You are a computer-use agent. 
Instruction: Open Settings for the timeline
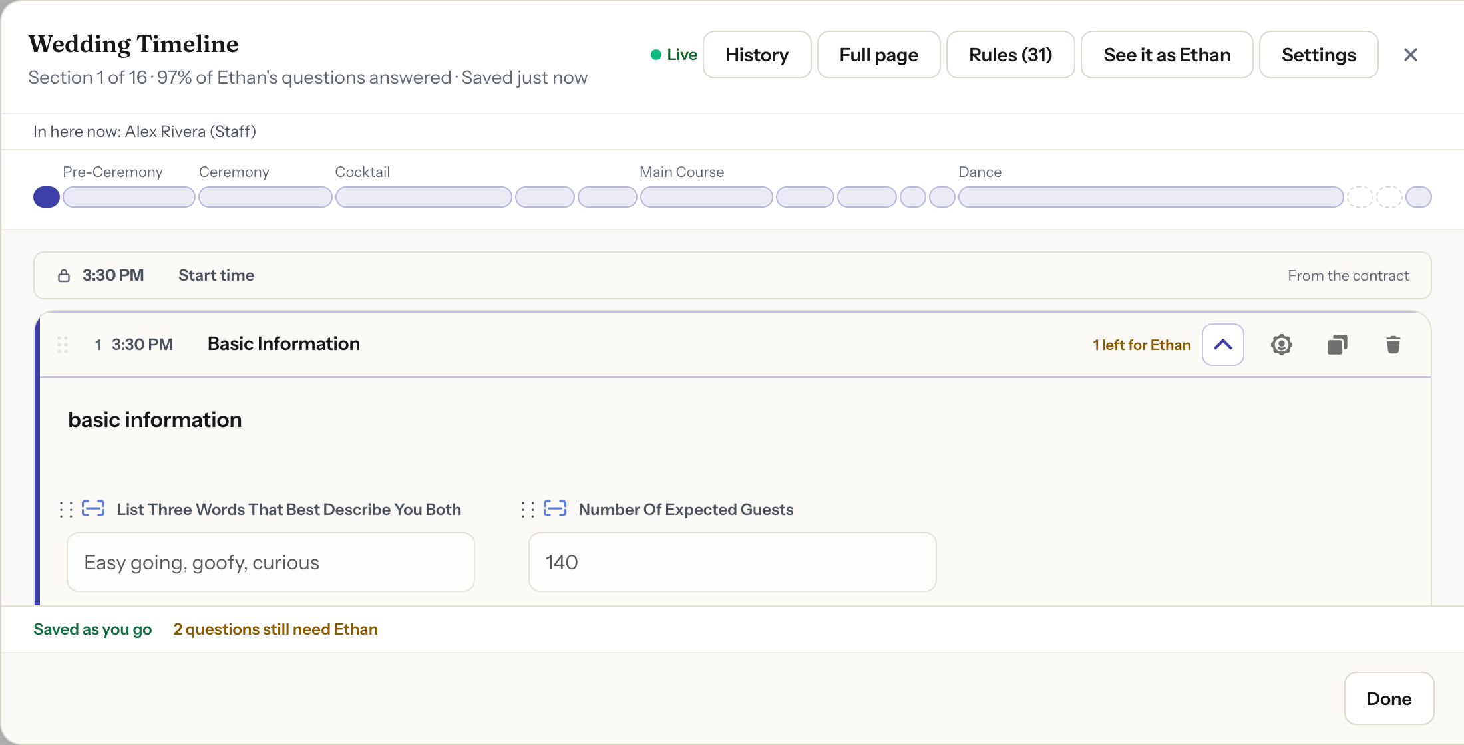coord(1318,55)
